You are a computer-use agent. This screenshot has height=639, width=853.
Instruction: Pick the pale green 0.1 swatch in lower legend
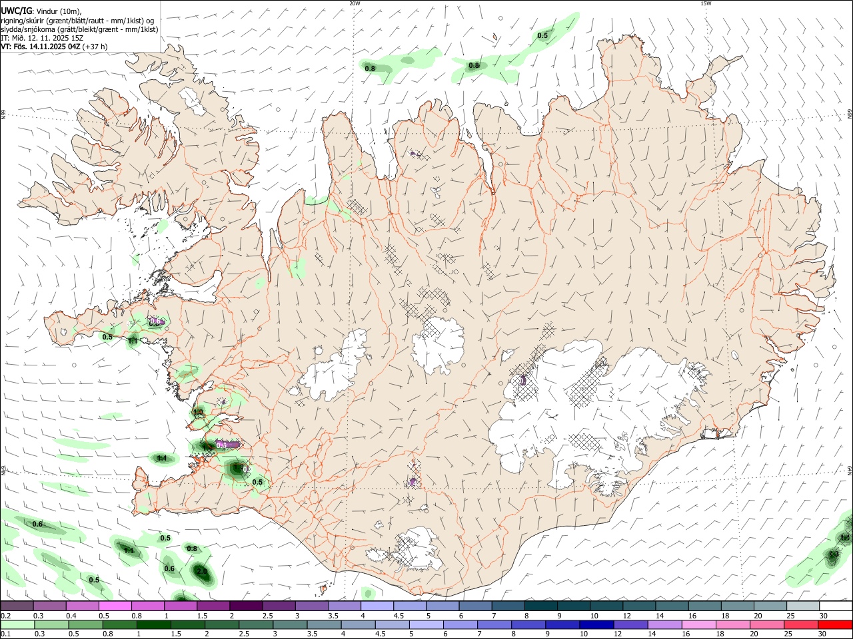(17, 625)
